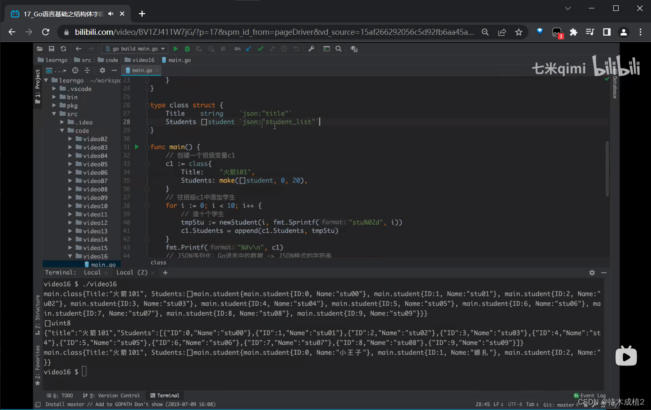Open Terminal panel gear settings
Screen dimensions: 651x410
(592, 272)
